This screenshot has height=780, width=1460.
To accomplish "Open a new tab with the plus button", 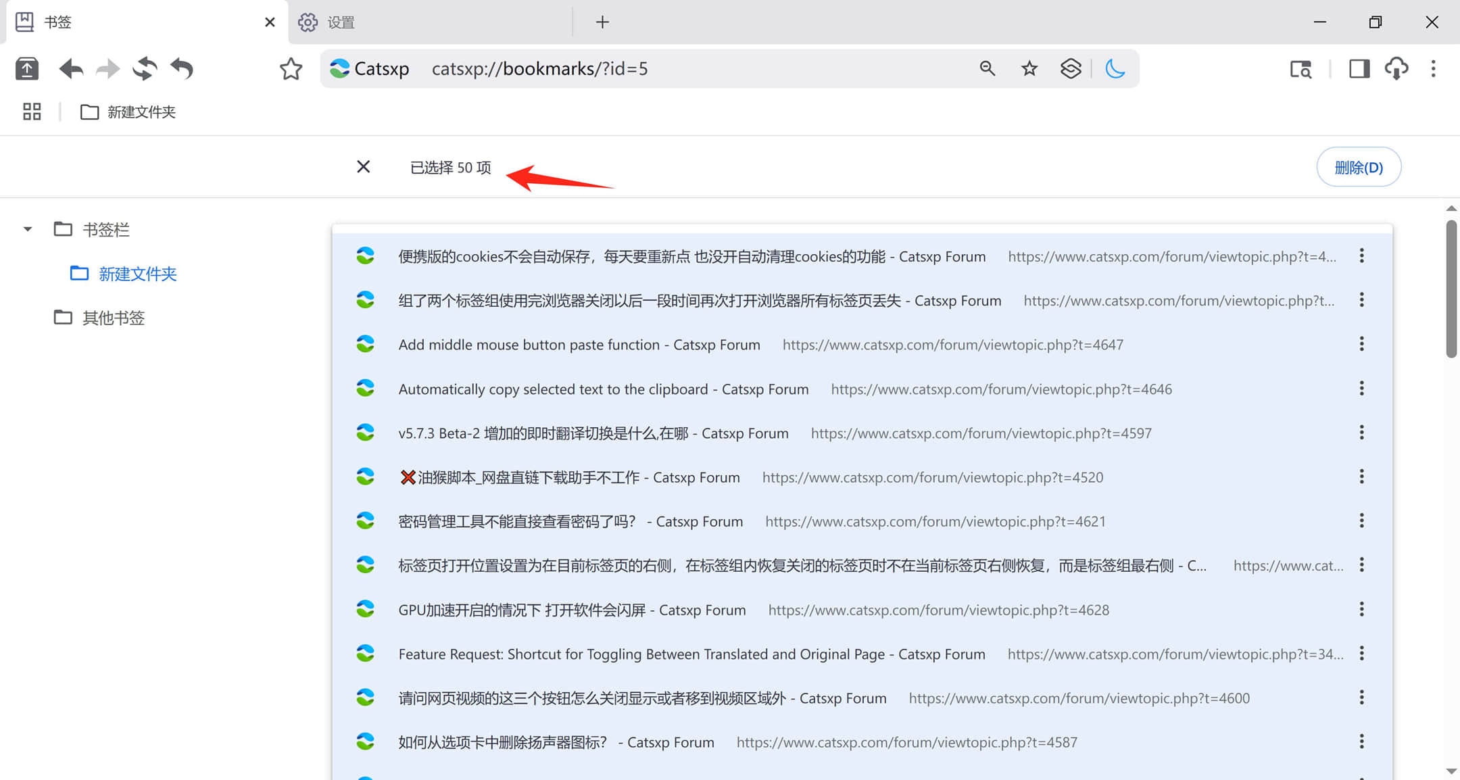I will click(x=602, y=22).
